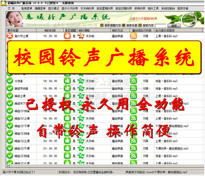Click the green check icon beside 晚自习2预备
This screenshot has height=176, width=205.
tap(10, 134)
